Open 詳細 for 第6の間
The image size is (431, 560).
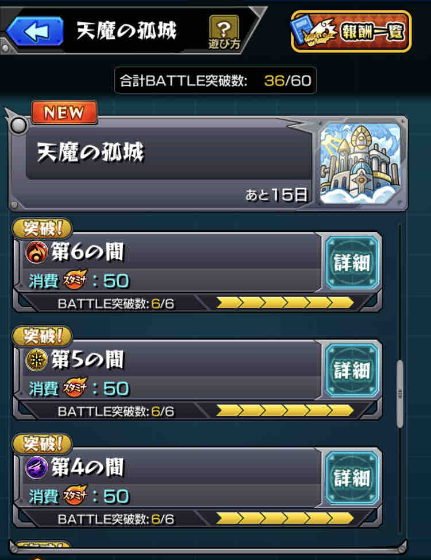point(352,262)
